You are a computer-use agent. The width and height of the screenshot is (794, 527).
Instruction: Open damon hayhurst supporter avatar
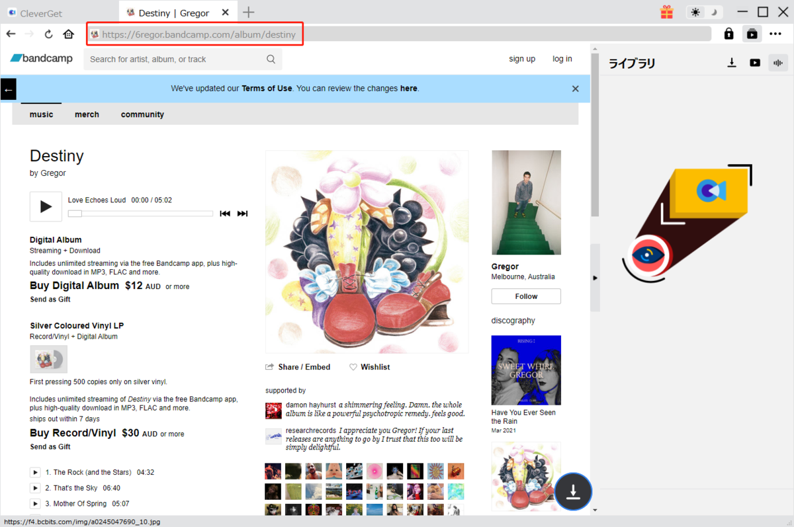coord(273,410)
